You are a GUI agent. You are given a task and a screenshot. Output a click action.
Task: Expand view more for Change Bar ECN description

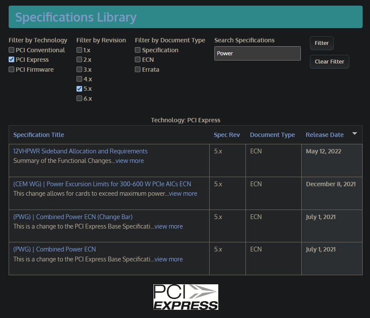point(169,226)
